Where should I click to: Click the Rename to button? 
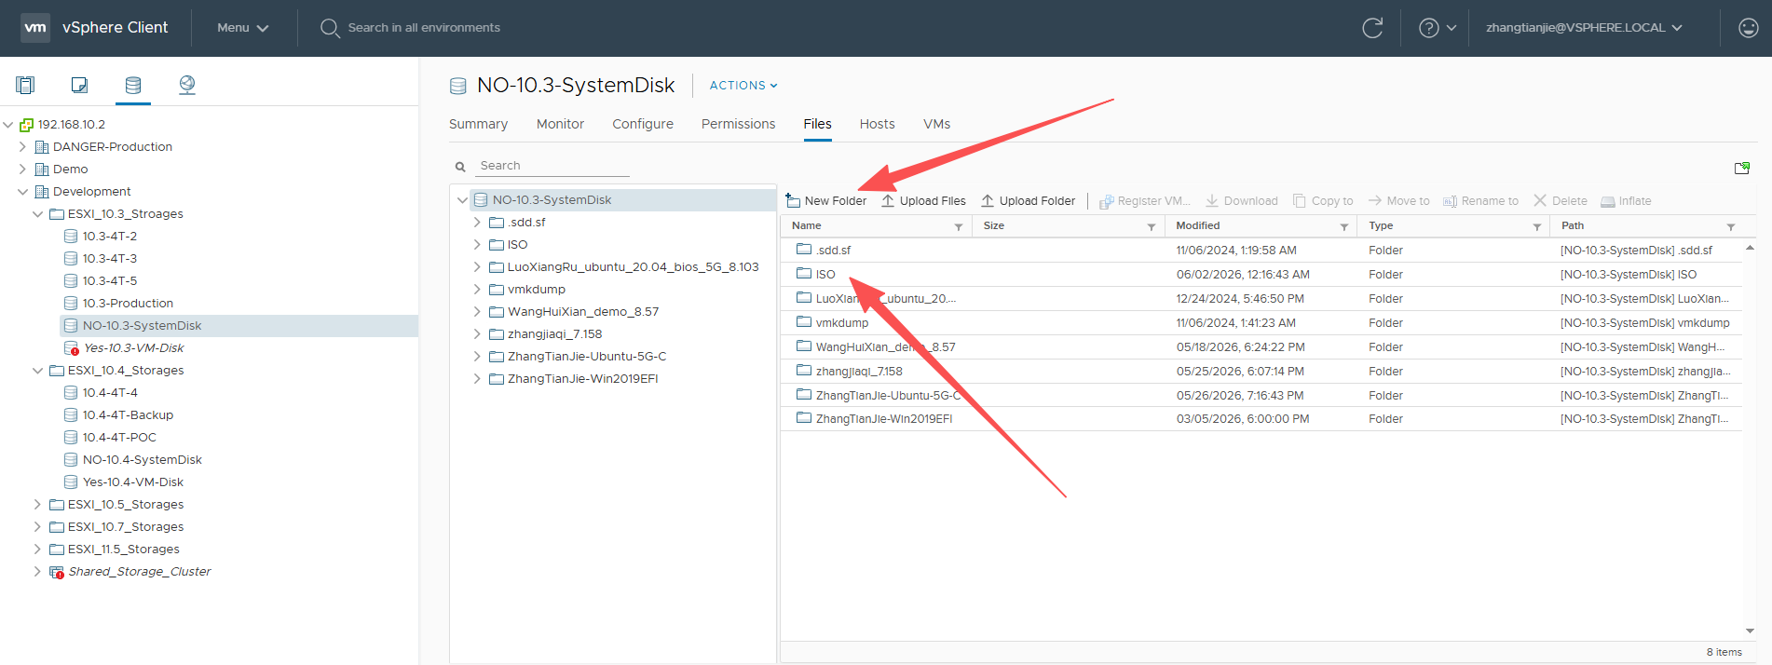point(1480,201)
